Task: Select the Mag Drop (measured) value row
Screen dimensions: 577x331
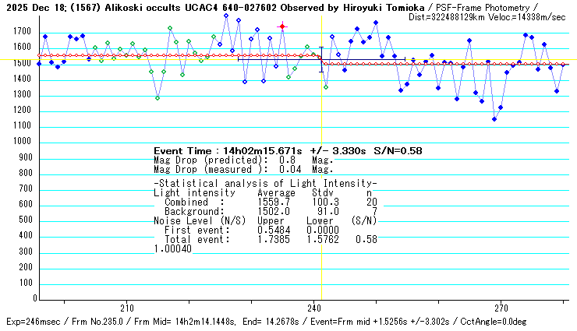Action: point(243,169)
